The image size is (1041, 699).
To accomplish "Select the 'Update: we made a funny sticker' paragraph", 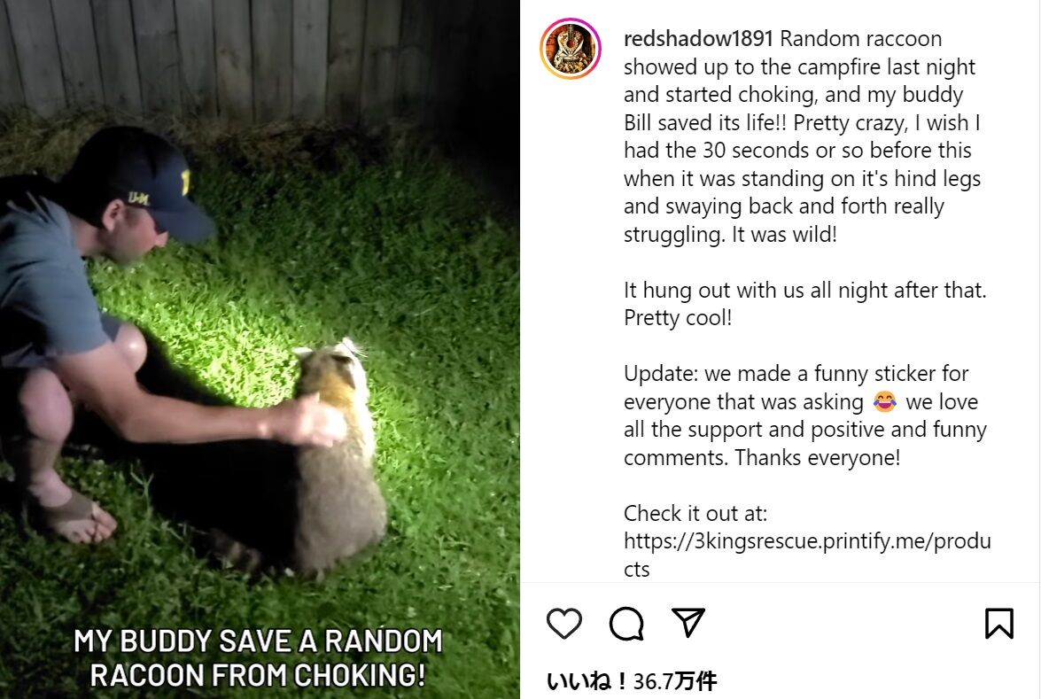I will click(804, 416).
